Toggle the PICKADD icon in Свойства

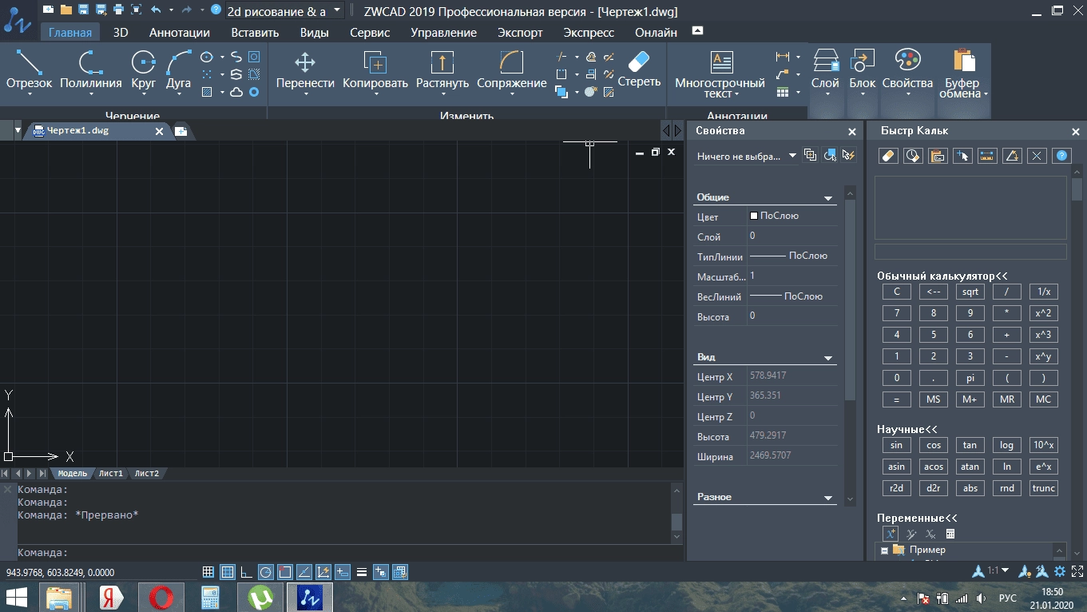[x=811, y=155]
